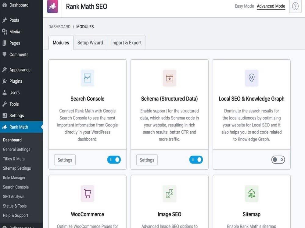Click the Image SEO module title
Viewport: 305px width, 228px height.
(169, 214)
